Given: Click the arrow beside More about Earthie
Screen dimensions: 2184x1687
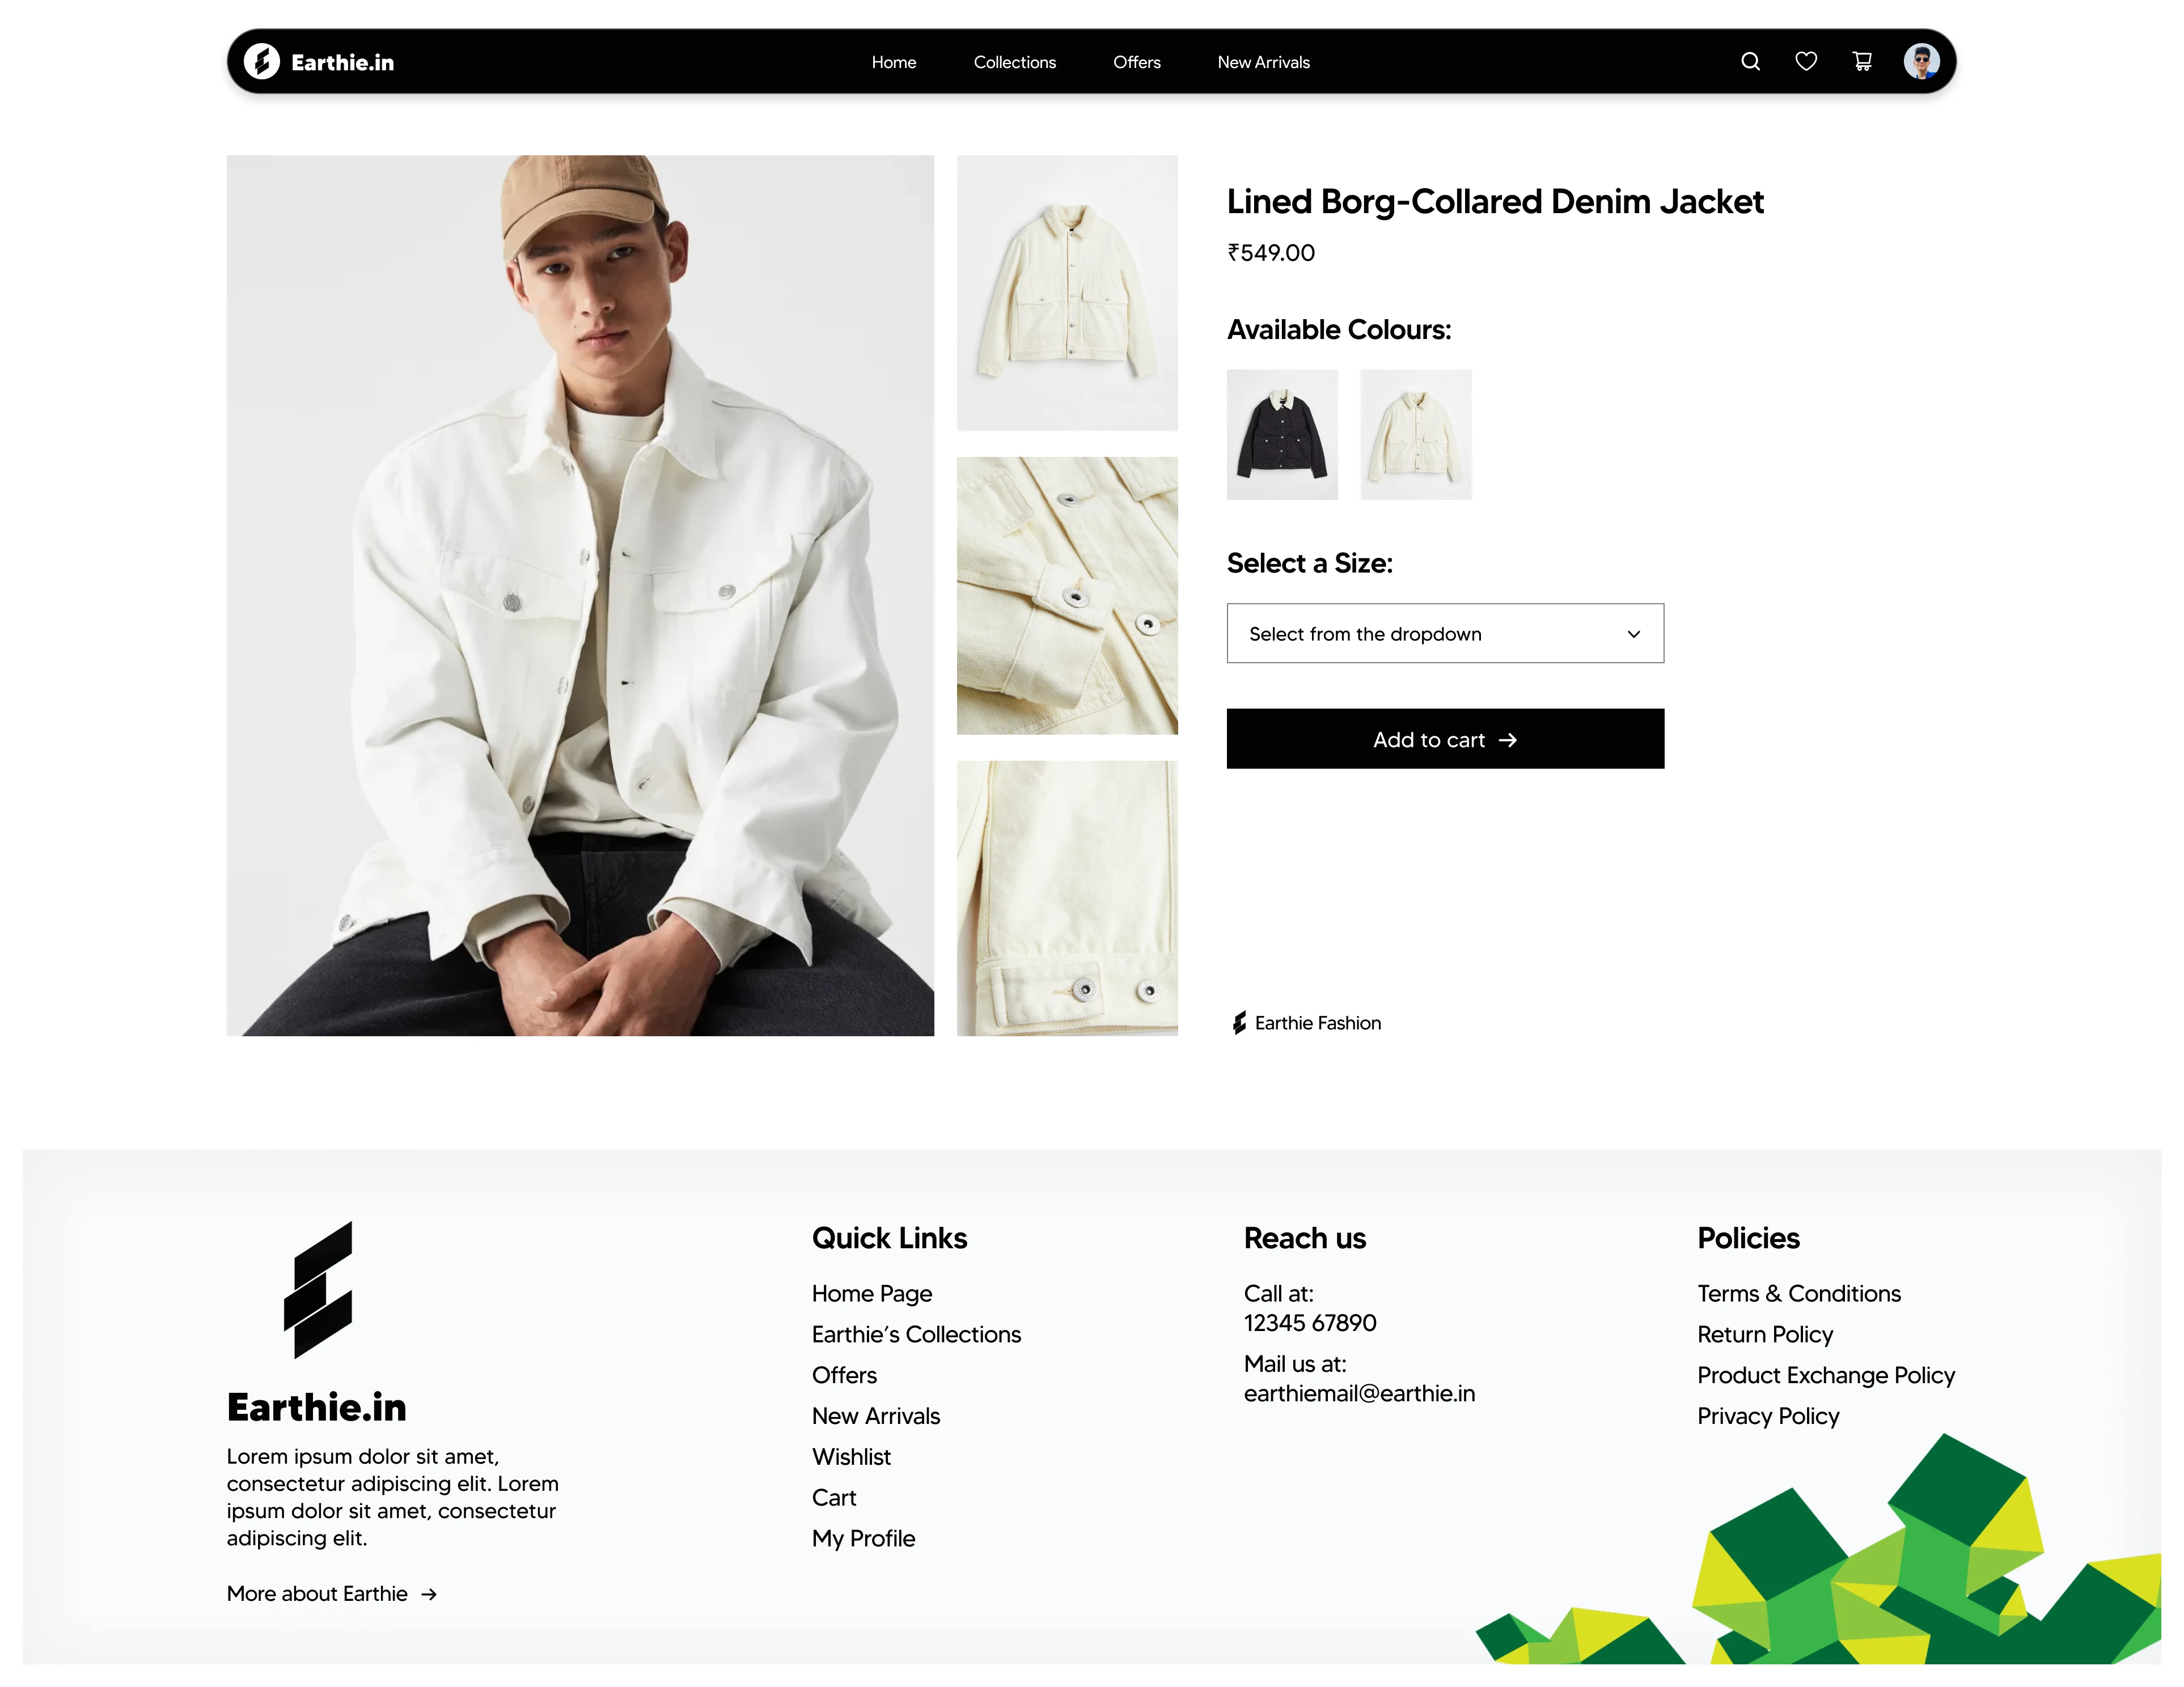Looking at the screenshot, I should click(x=429, y=1594).
